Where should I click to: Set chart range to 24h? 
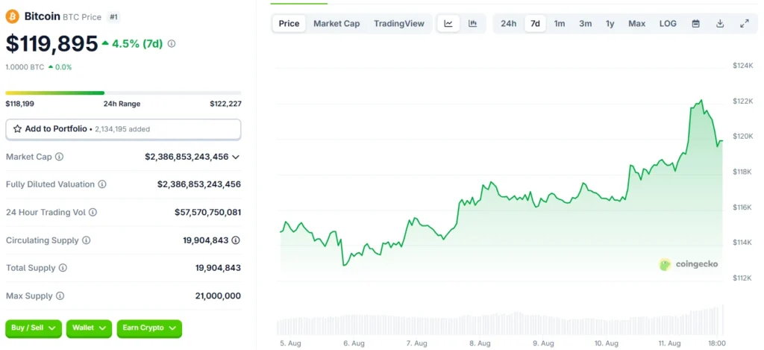coord(509,23)
